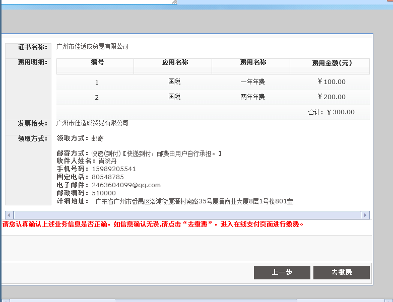
Task: Click the company name beside 证书名称
Action: click(x=92, y=47)
